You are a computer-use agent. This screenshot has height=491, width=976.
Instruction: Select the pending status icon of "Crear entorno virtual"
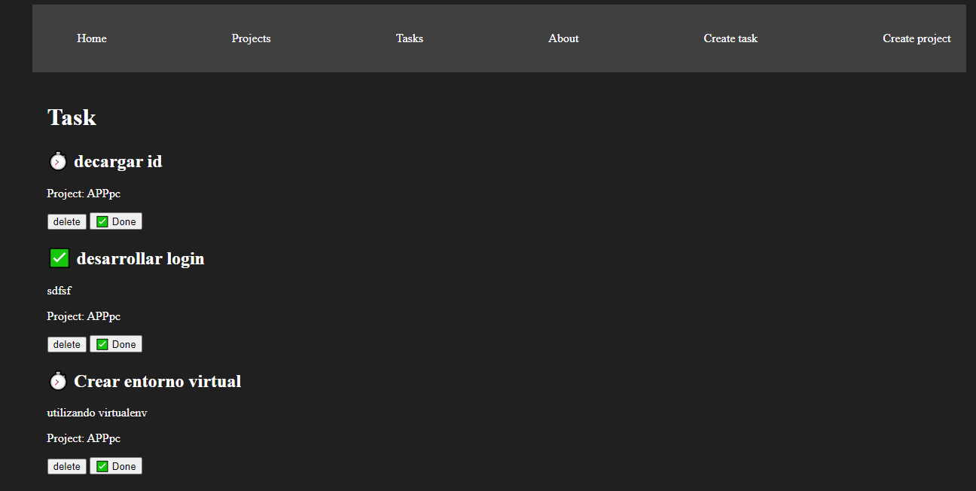[x=58, y=380]
